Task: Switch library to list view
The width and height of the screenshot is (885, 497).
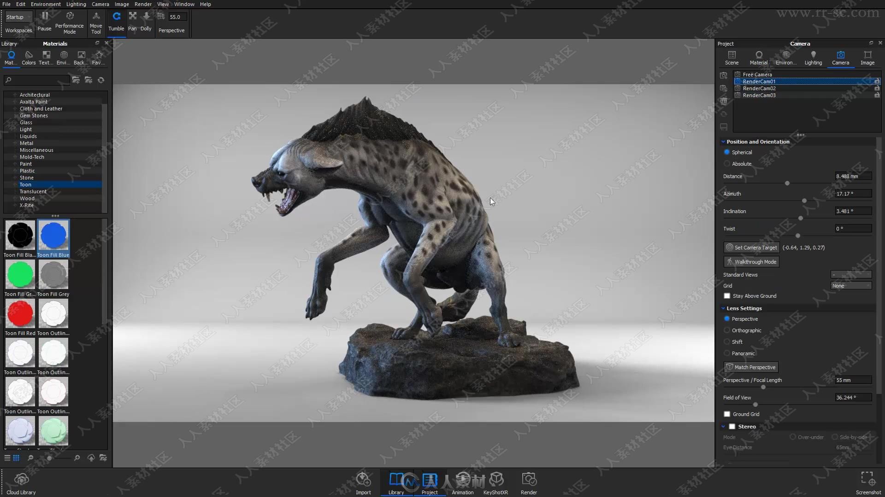Action: coord(7,458)
